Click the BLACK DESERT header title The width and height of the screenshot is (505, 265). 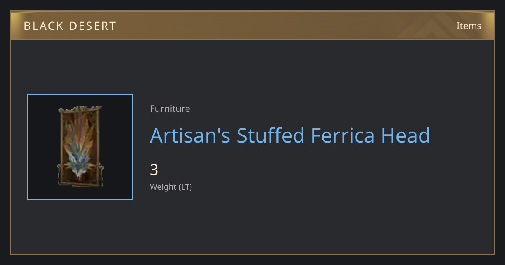pos(70,26)
